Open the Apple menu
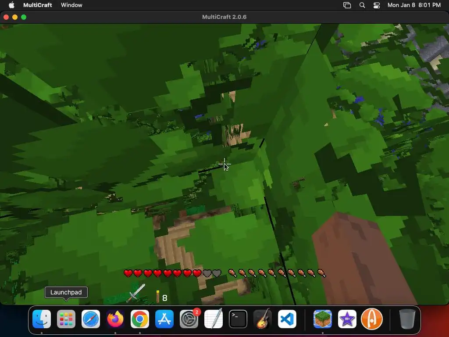449x337 pixels. pyautogui.click(x=11, y=5)
